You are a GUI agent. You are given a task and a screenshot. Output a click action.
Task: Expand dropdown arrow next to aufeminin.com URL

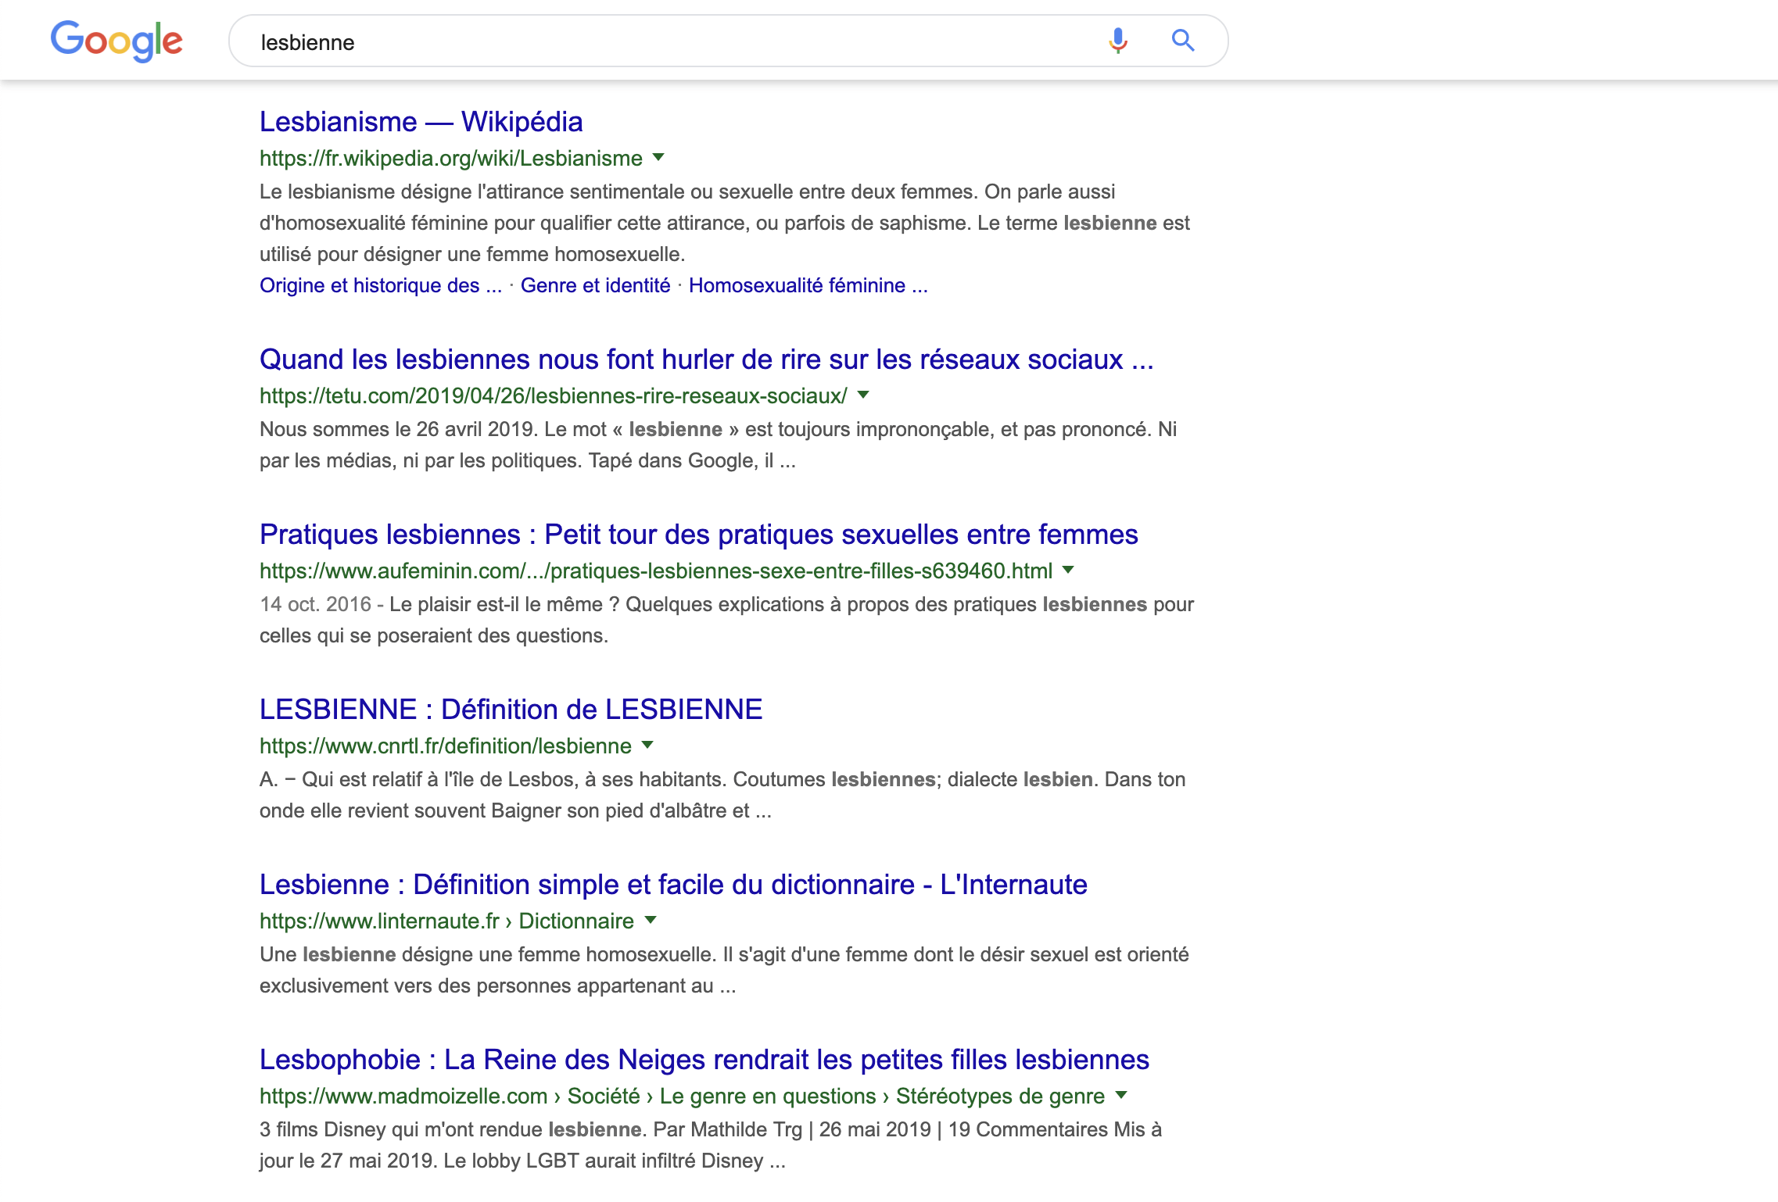pyautogui.click(x=1068, y=570)
